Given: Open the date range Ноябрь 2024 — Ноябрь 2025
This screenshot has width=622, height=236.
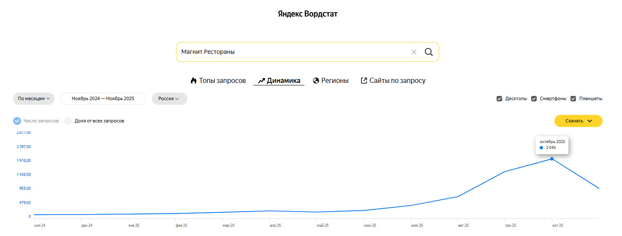Looking at the screenshot, I should pyautogui.click(x=103, y=98).
